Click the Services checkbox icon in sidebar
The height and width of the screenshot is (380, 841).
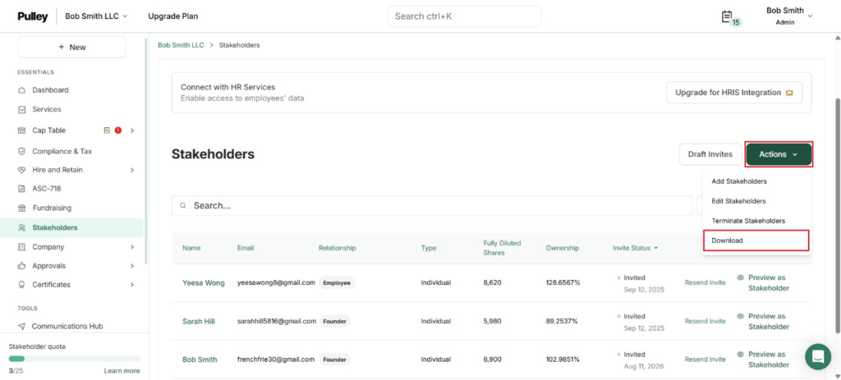21,109
